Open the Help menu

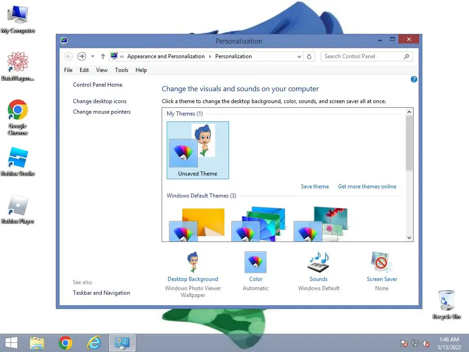tap(141, 70)
